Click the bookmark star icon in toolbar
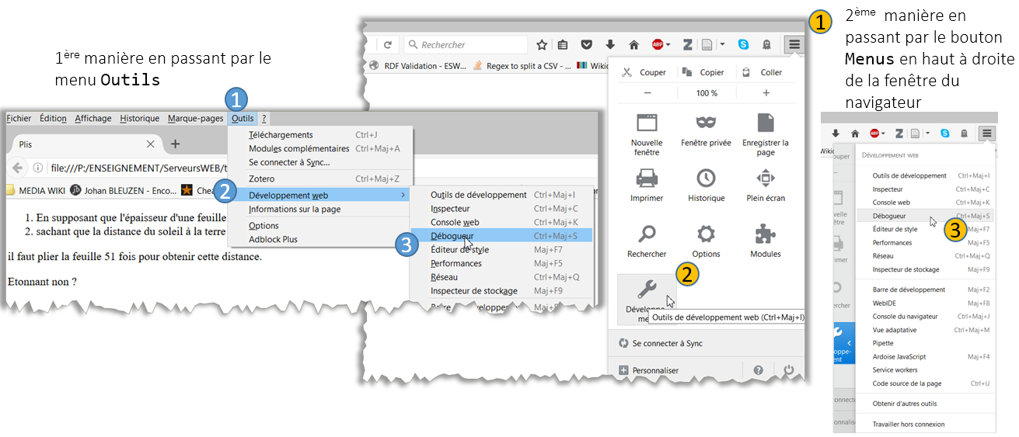This screenshot has width=1019, height=437. click(542, 45)
